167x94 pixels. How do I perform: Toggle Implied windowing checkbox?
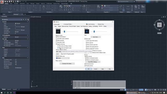click(57, 44)
